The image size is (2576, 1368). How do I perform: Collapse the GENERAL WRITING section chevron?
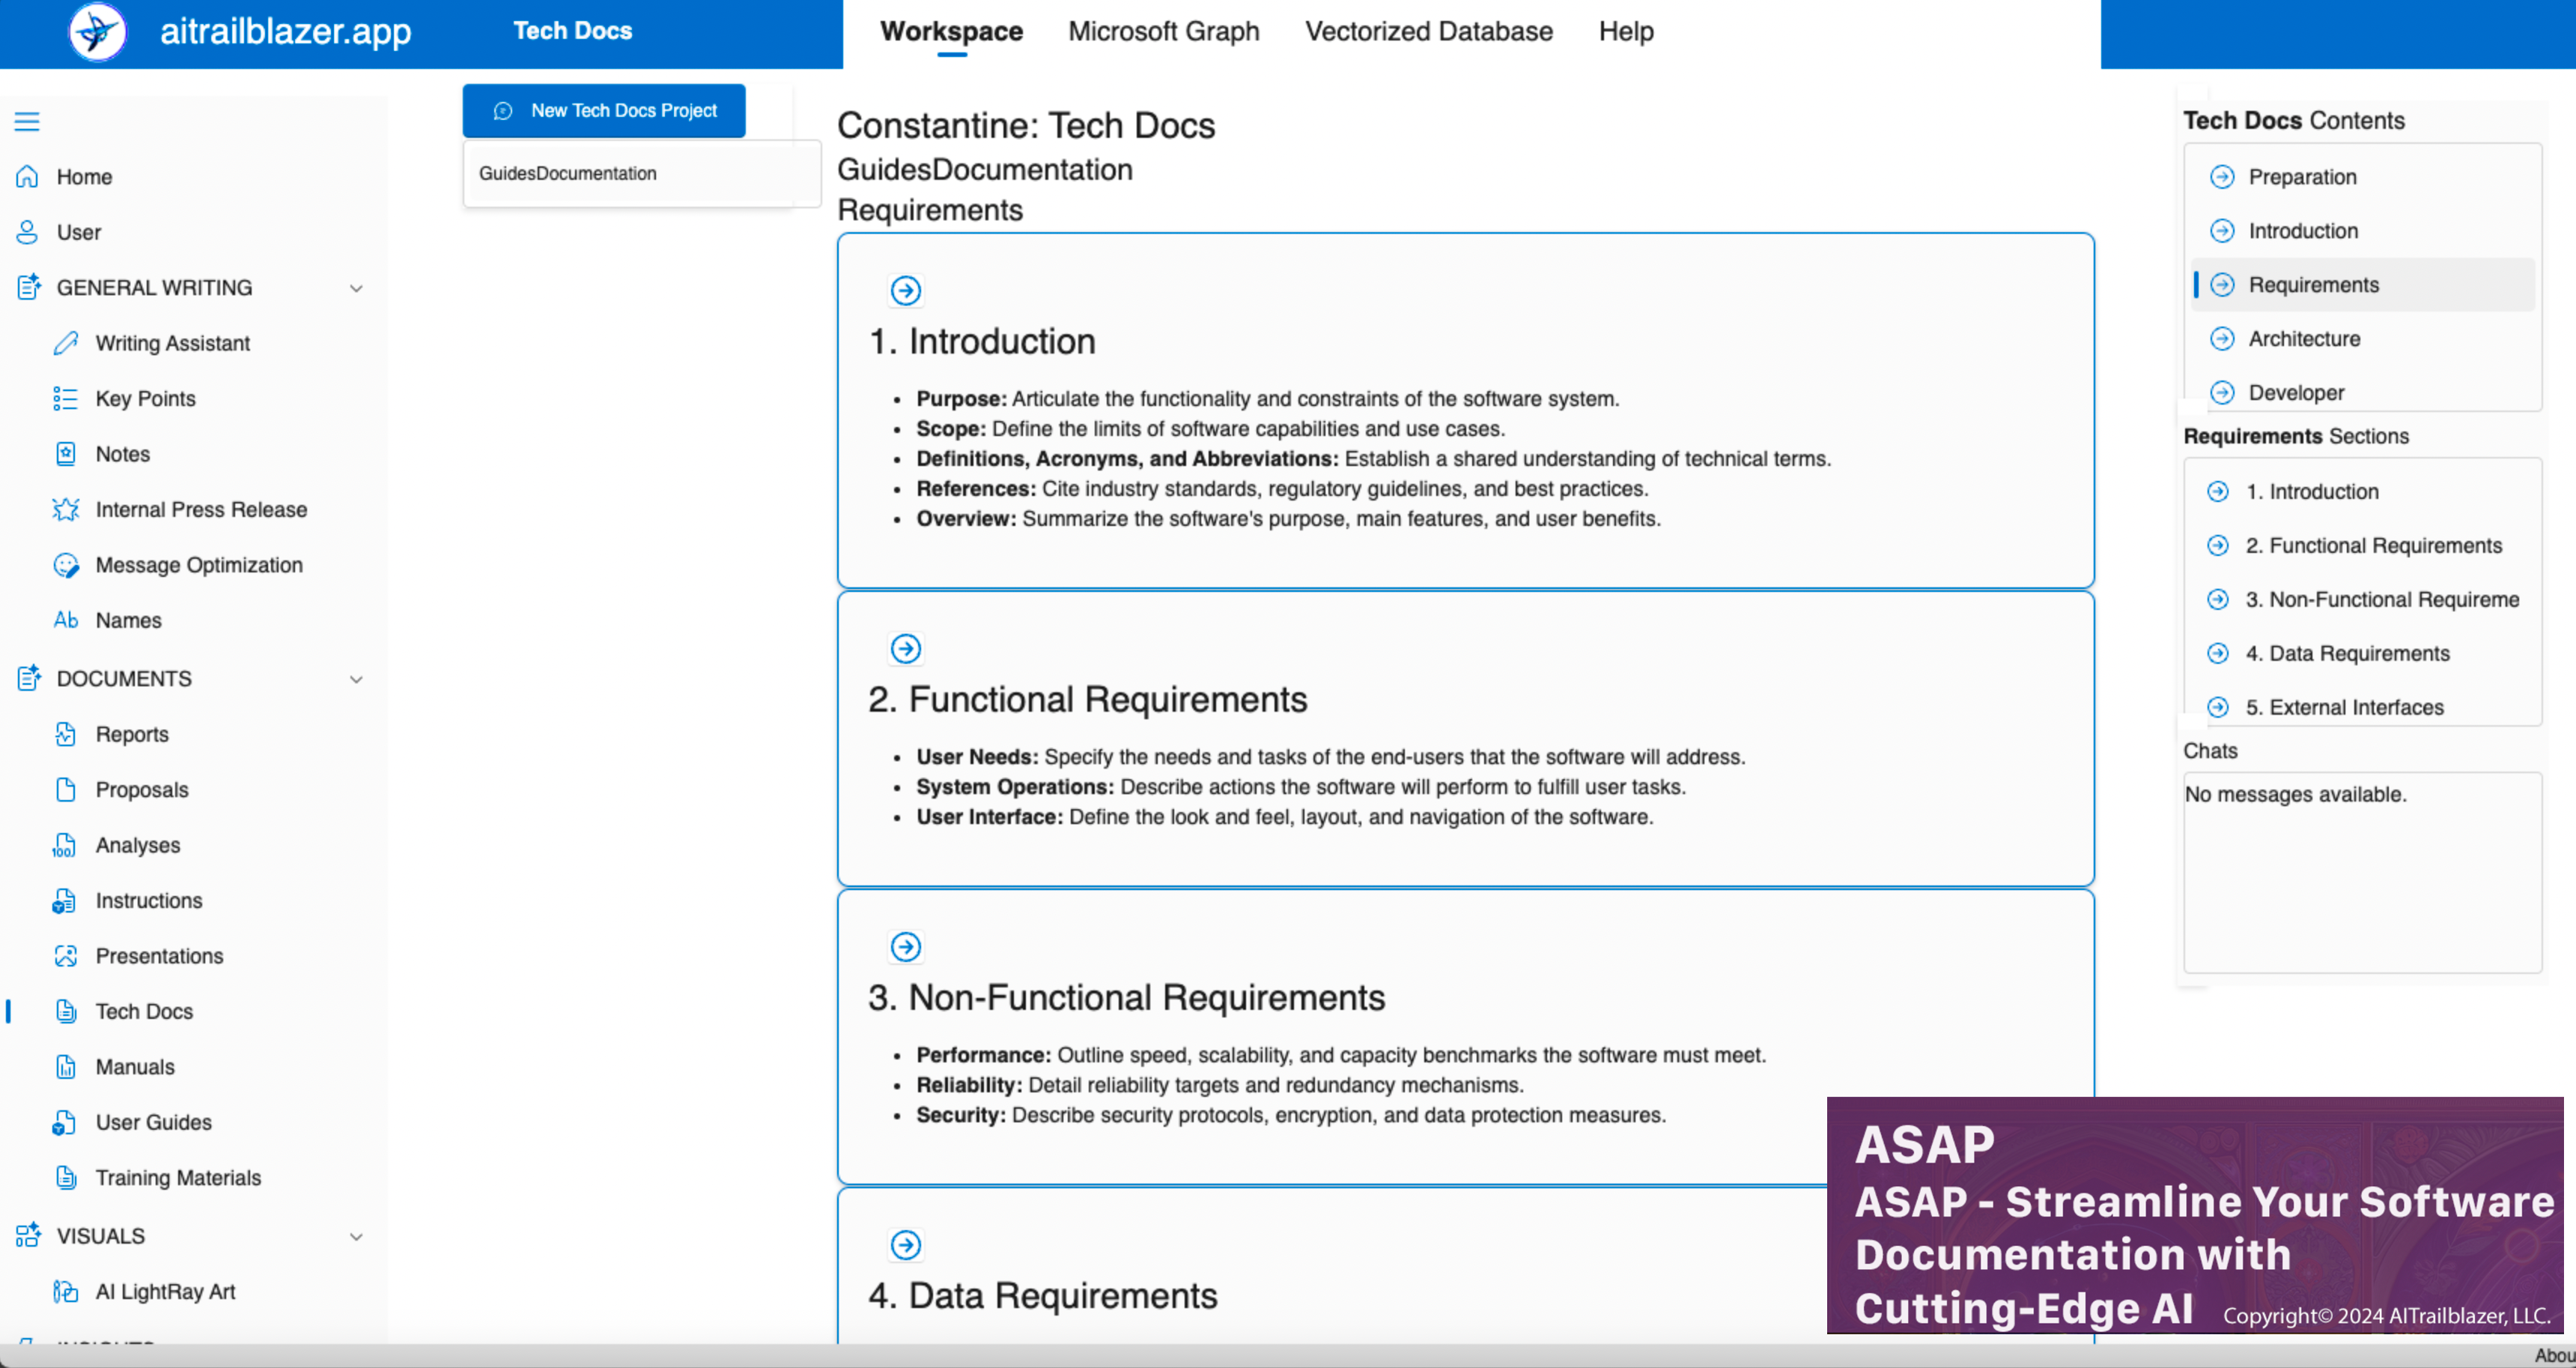pyautogui.click(x=356, y=288)
